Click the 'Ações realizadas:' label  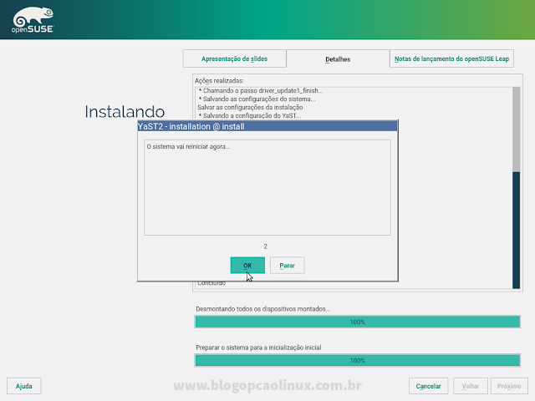219,81
